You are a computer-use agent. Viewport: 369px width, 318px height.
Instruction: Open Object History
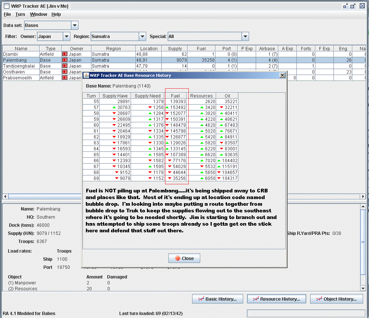tap(336, 299)
